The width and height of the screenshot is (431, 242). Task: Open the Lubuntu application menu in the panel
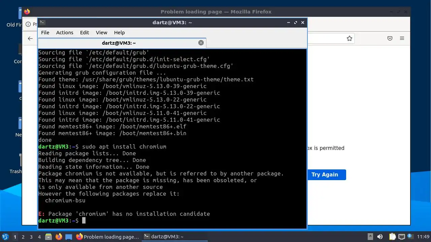(x=5, y=237)
